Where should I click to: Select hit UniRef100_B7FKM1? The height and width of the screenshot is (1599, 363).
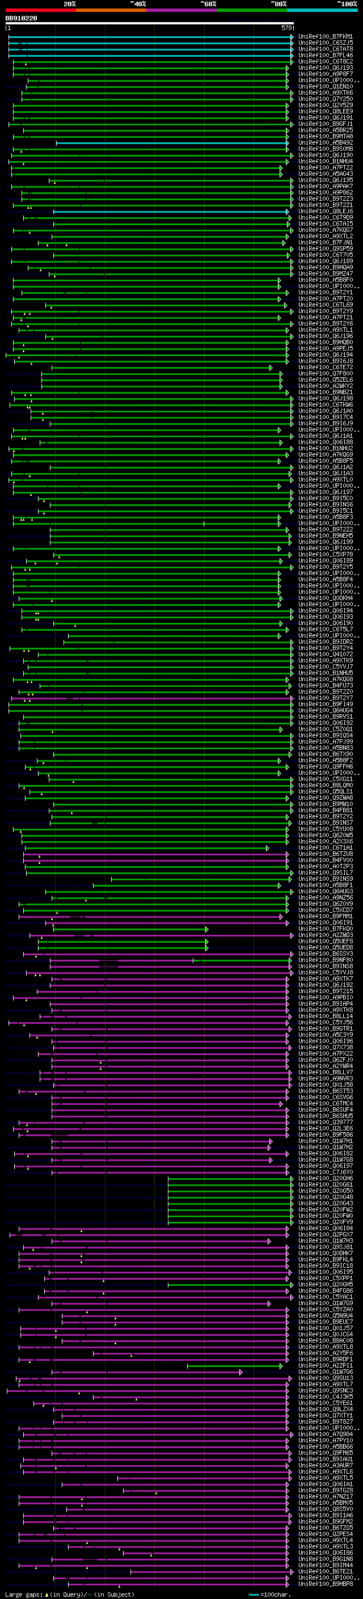click(x=326, y=37)
